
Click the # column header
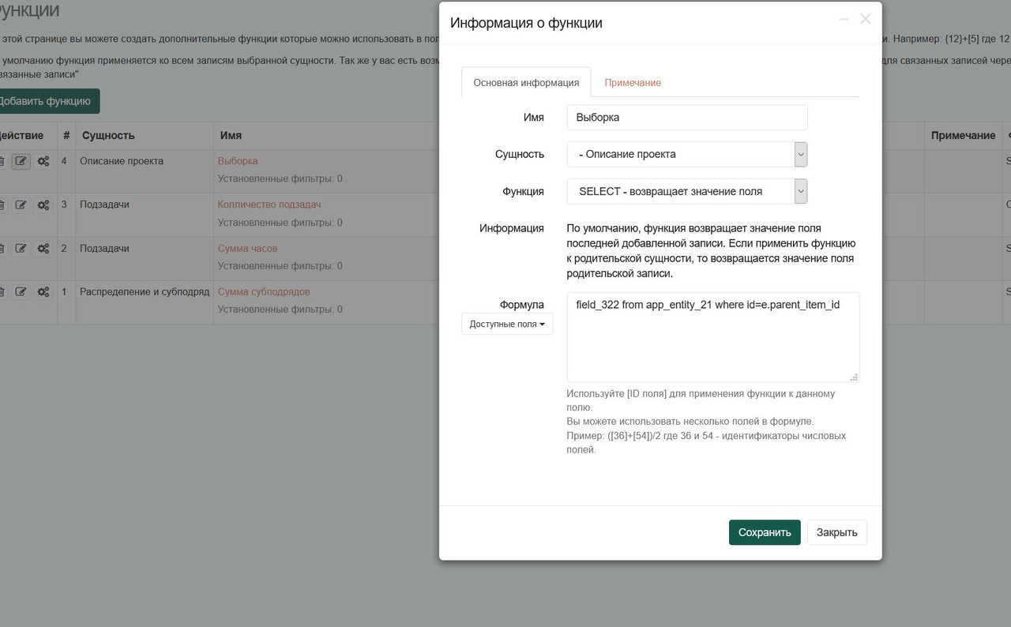pyautogui.click(x=66, y=136)
